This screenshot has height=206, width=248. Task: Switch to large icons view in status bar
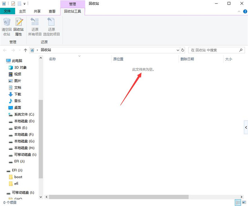click(x=243, y=202)
